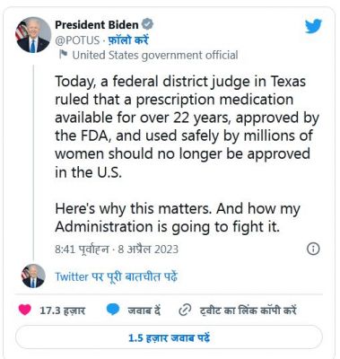Click the heart like icon
340x359 pixels.
click(x=25, y=310)
